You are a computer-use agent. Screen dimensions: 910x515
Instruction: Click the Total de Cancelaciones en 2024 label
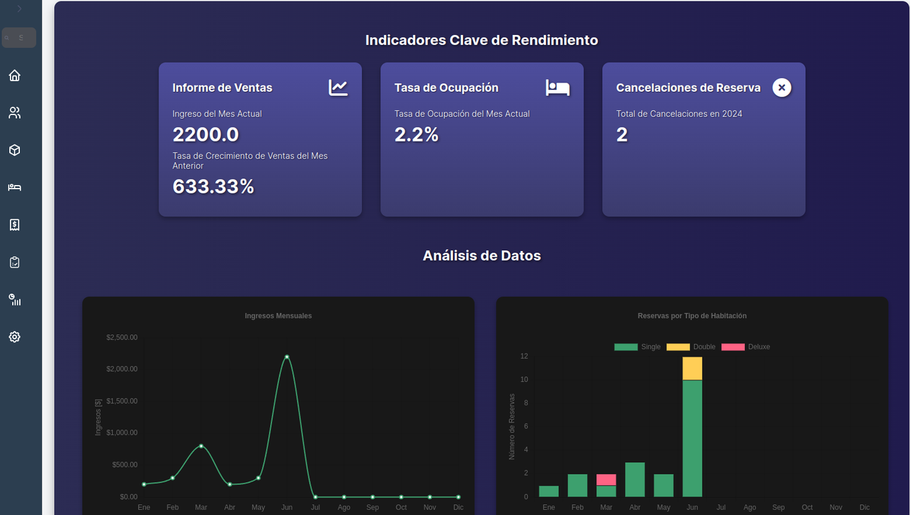coord(679,114)
